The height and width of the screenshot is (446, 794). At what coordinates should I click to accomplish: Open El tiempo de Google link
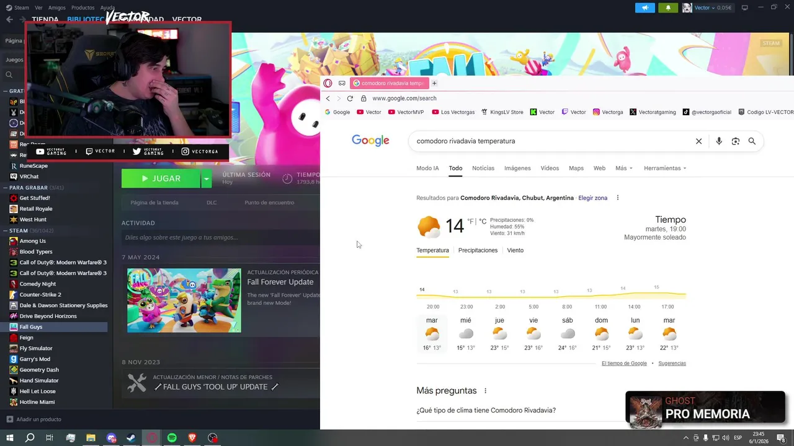(x=624, y=363)
